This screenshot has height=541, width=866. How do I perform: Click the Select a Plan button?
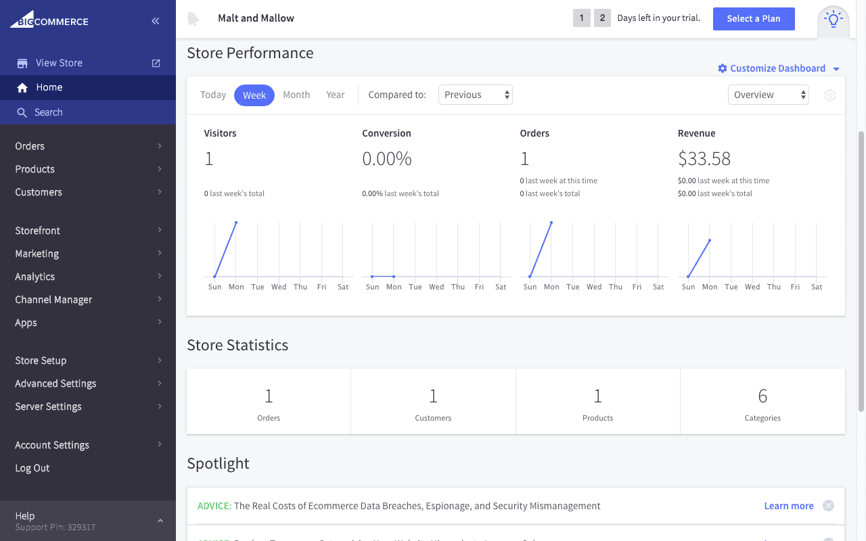click(754, 19)
